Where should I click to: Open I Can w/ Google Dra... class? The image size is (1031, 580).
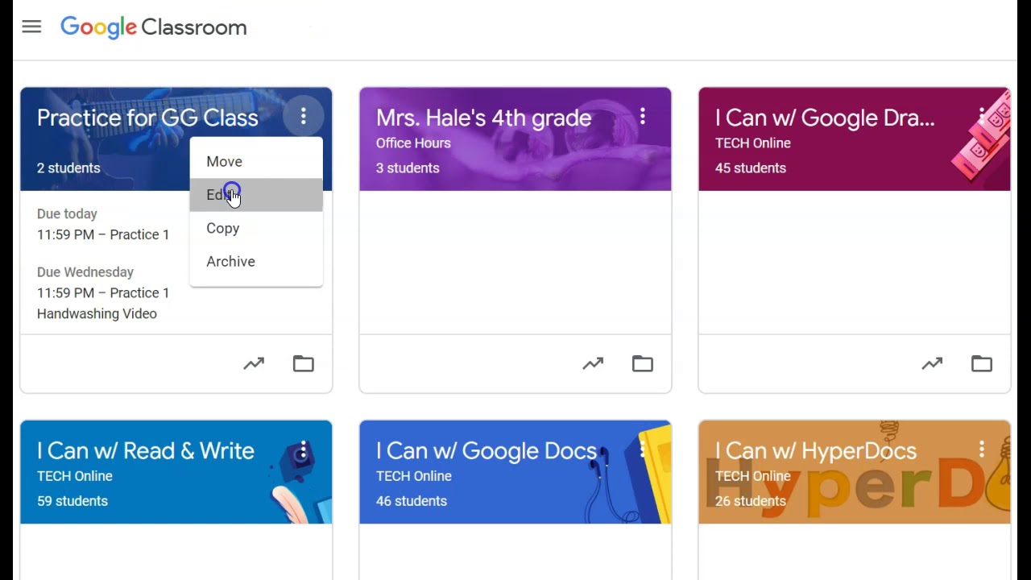click(x=825, y=118)
